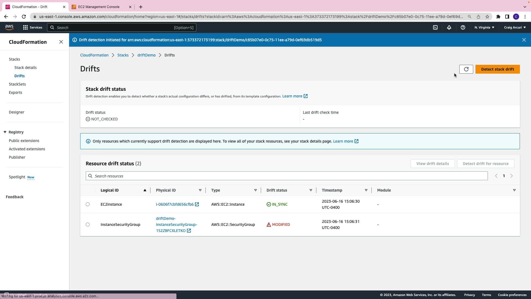Switch to EC2 Management Console tab

click(99, 7)
